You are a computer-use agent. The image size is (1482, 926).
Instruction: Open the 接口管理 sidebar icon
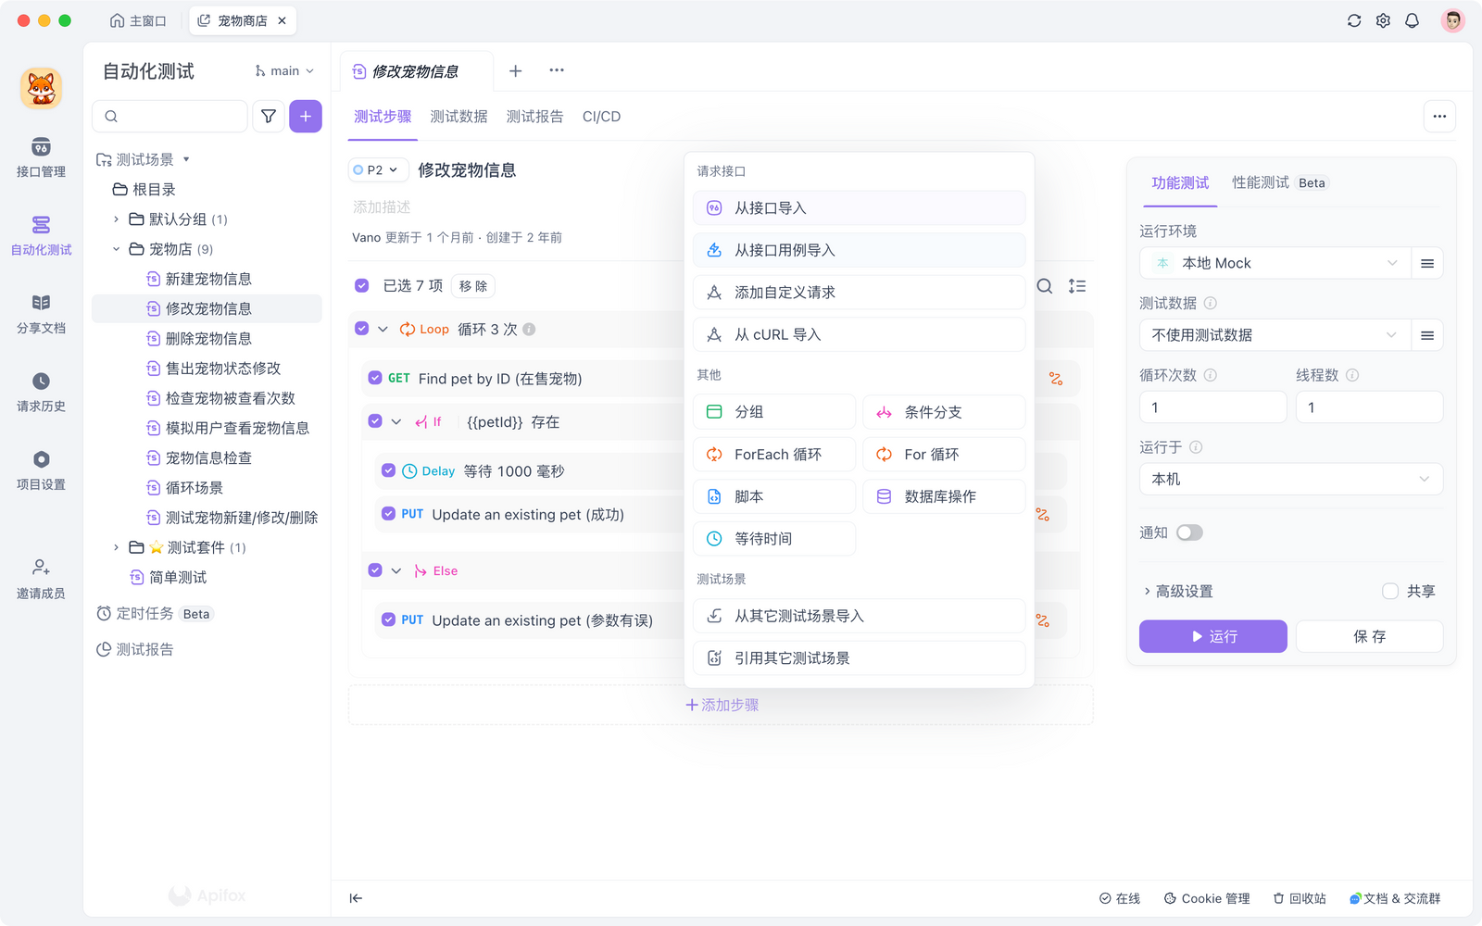point(40,157)
